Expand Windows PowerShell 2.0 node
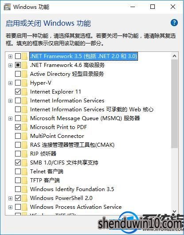The width and height of the screenshot is (184, 235). coord(10,198)
